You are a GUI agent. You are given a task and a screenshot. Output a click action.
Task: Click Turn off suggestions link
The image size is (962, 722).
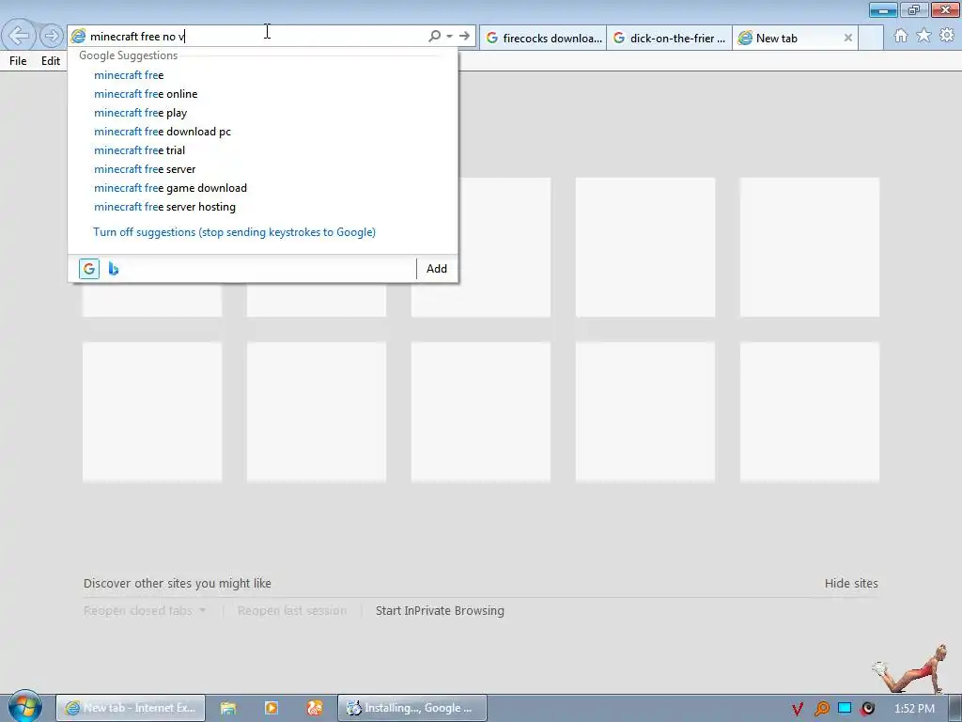click(234, 232)
